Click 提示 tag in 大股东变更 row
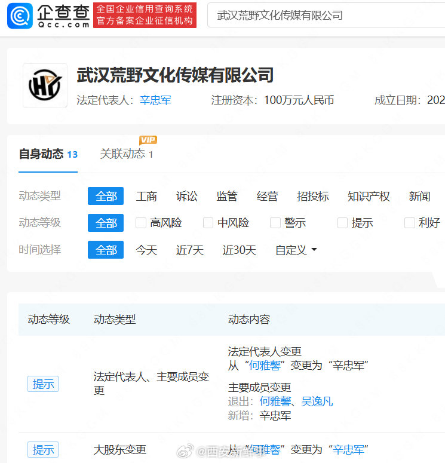 pyautogui.click(x=43, y=449)
